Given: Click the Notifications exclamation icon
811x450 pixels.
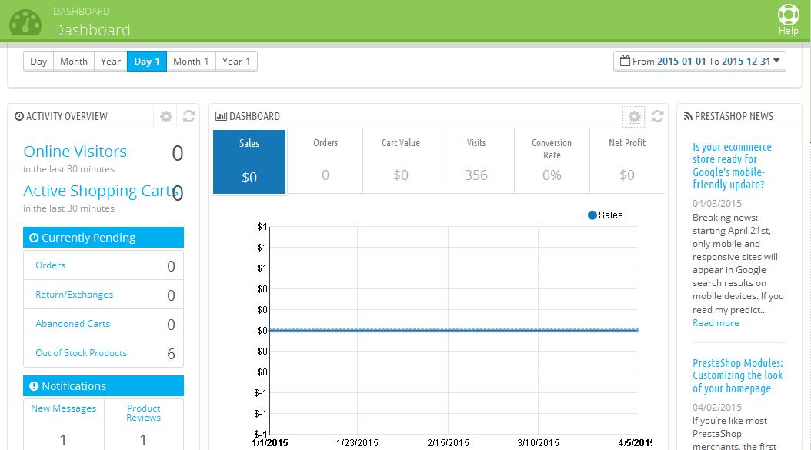Looking at the screenshot, I should tap(34, 386).
